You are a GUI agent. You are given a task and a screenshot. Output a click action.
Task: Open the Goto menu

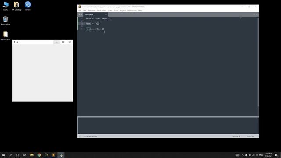pyautogui.click(x=110, y=11)
